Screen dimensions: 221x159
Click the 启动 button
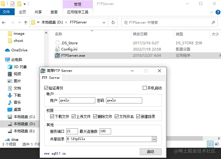[x=151, y=152]
